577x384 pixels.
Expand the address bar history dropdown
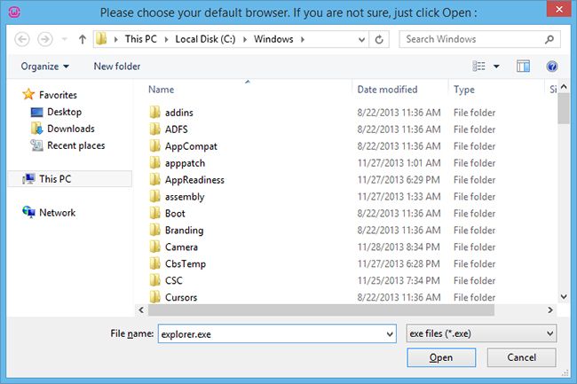tap(361, 39)
